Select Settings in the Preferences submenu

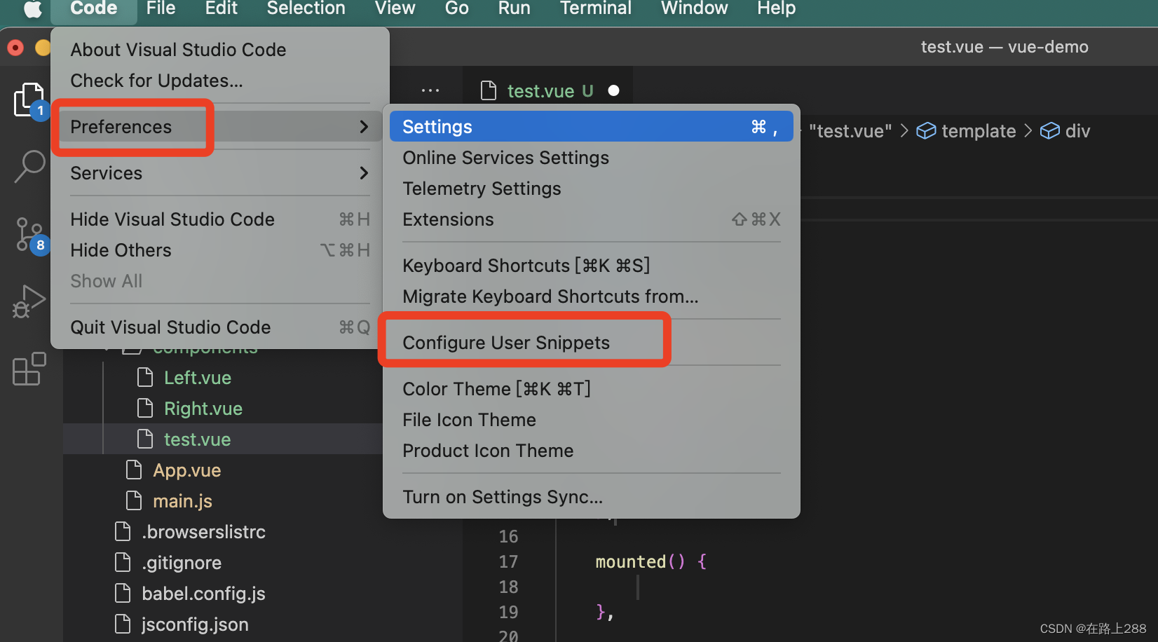tap(591, 126)
